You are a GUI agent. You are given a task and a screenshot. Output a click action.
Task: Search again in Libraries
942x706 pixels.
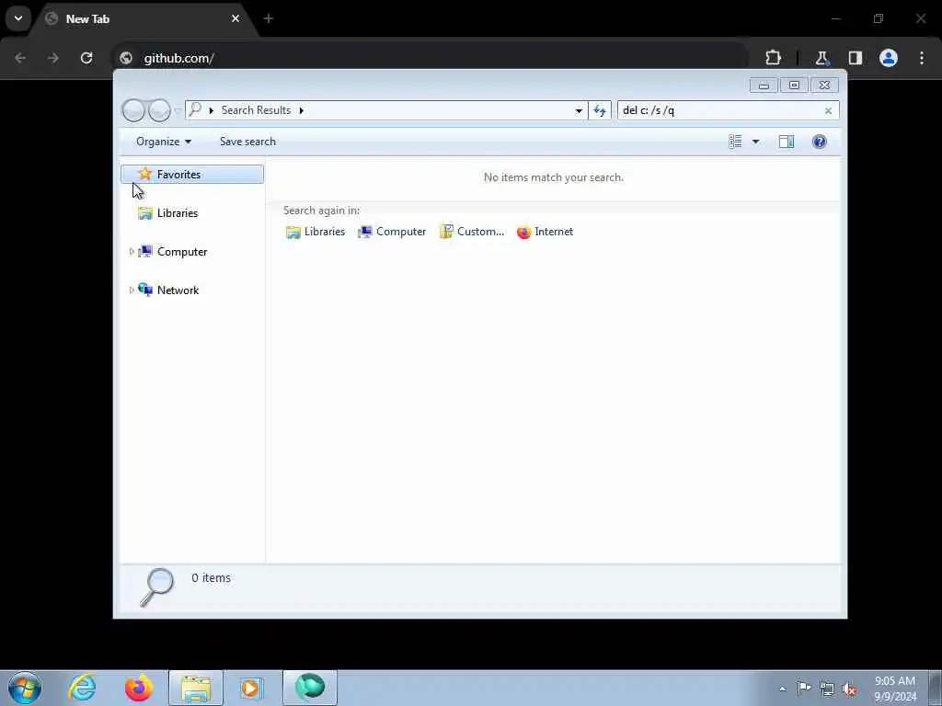316,232
